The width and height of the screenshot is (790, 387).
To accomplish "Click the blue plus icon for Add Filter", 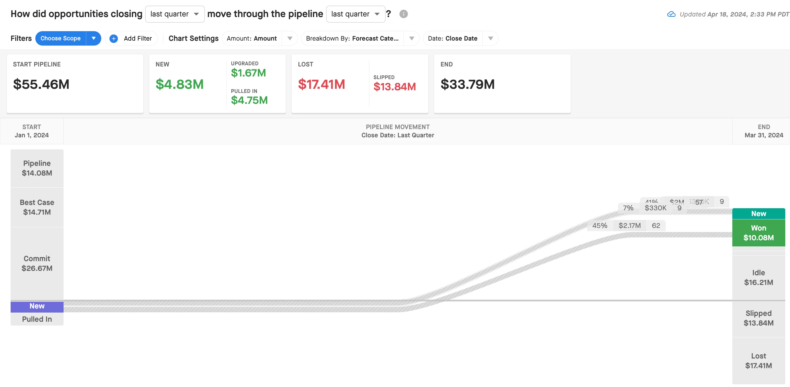I will coord(114,39).
